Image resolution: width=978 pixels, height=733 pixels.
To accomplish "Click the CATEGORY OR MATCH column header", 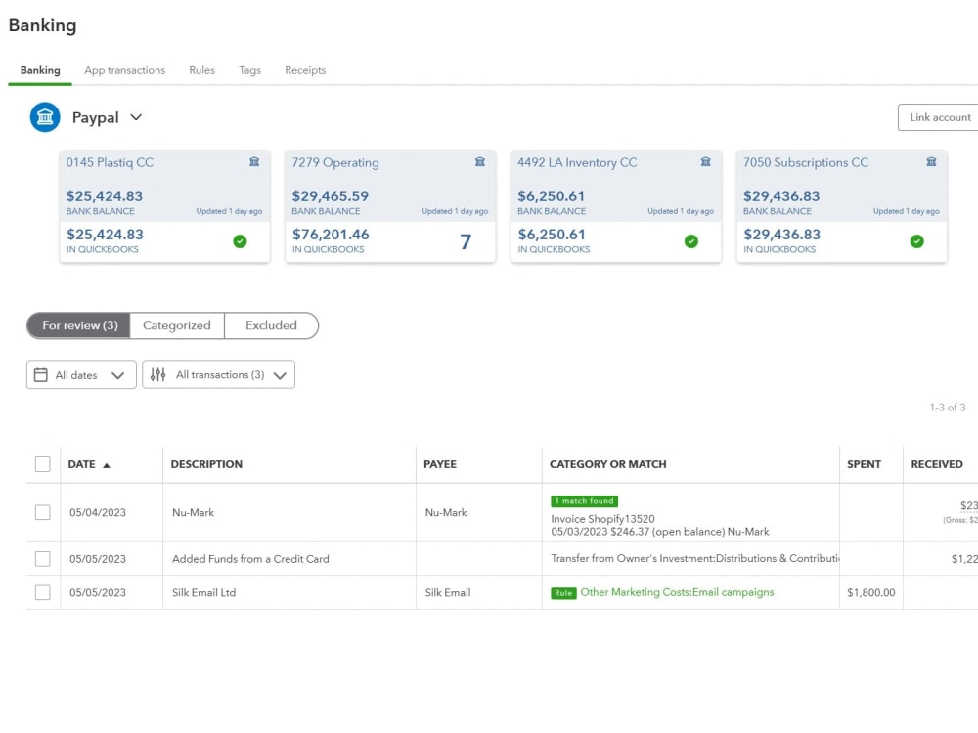I will pos(608,464).
